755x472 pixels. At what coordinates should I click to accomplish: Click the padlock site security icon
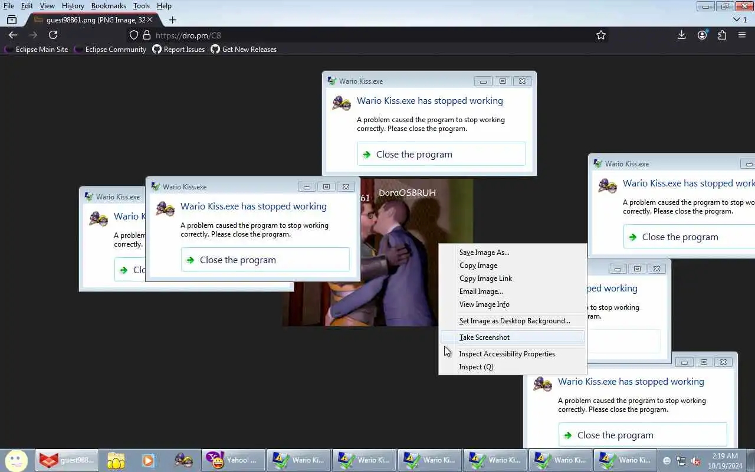click(x=147, y=35)
